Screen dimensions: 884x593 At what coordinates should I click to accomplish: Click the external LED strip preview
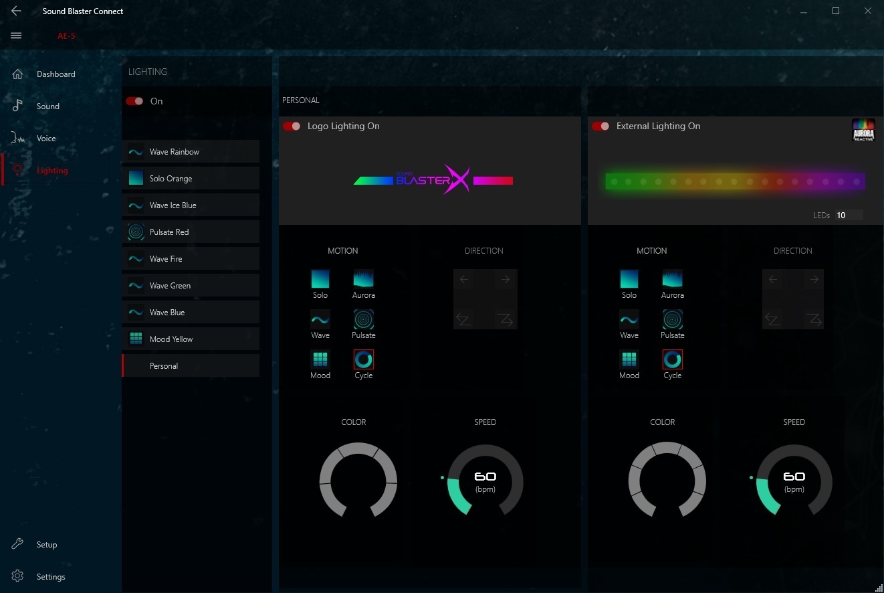(736, 181)
